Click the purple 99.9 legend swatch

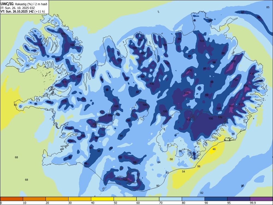click(261, 199)
